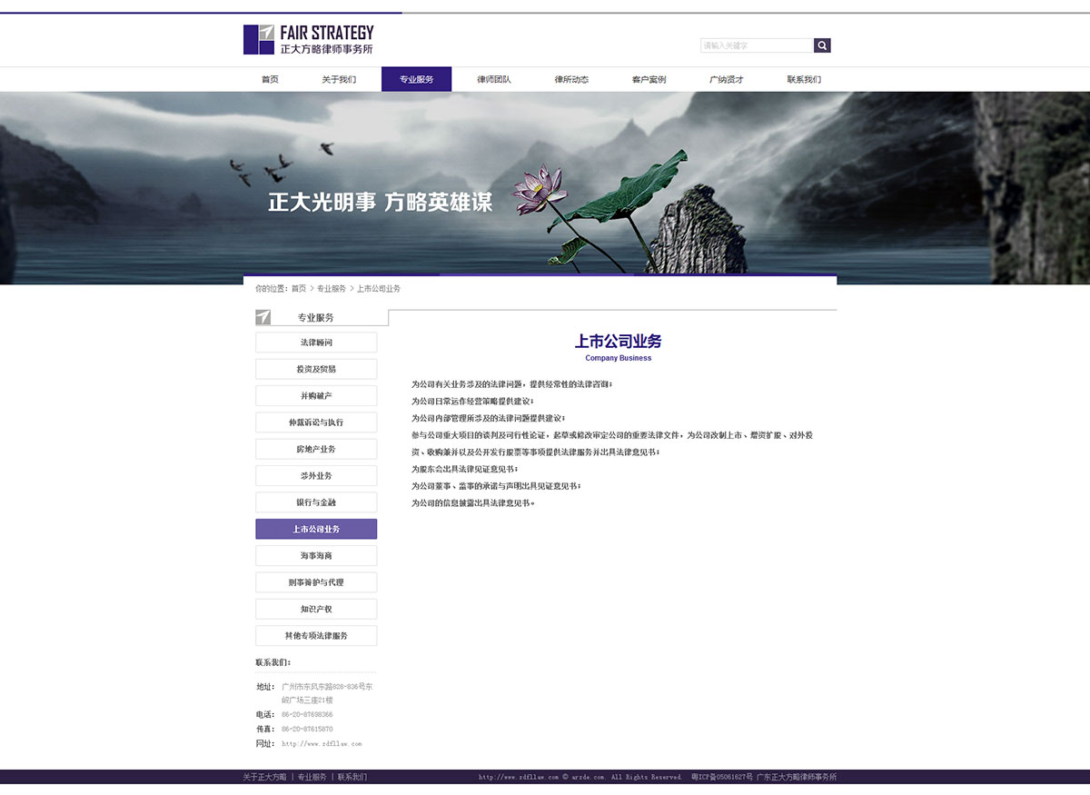The height and width of the screenshot is (795, 1090).
Task: Open the zdfllaw.com website link under contact info
Action: tap(322, 744)
